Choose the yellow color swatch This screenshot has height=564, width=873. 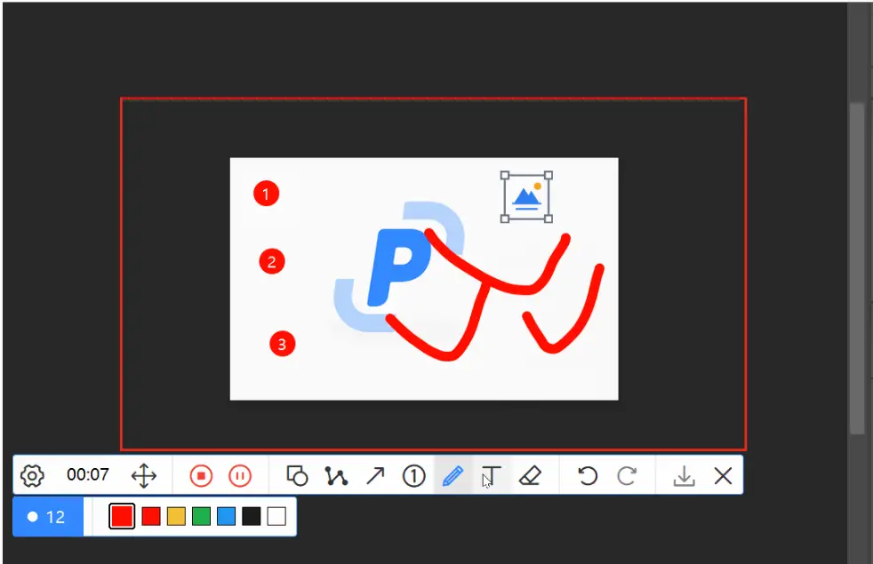(x=176, y=516)
